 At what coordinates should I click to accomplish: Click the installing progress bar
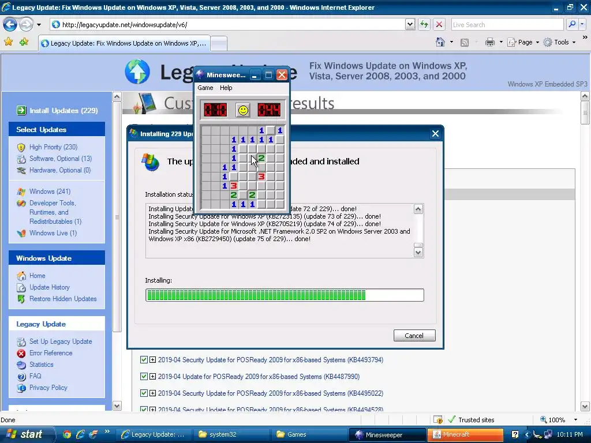pos(285,295)
